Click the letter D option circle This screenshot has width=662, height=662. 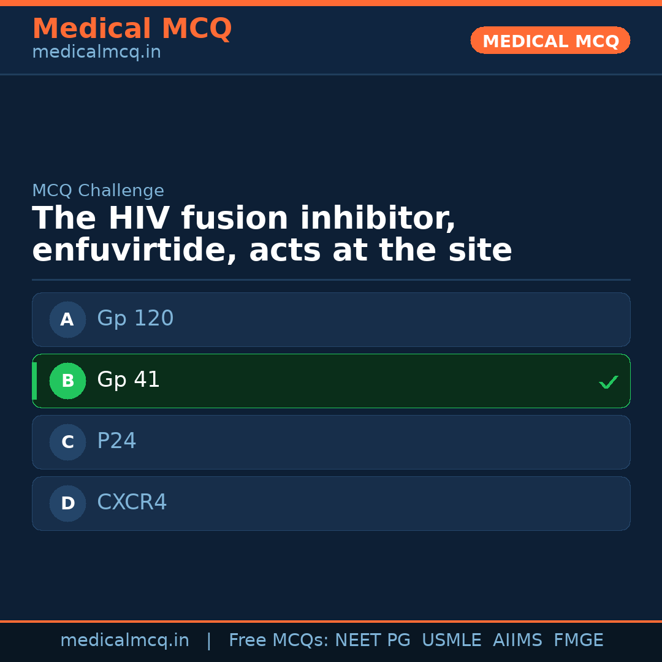(67, 503)
